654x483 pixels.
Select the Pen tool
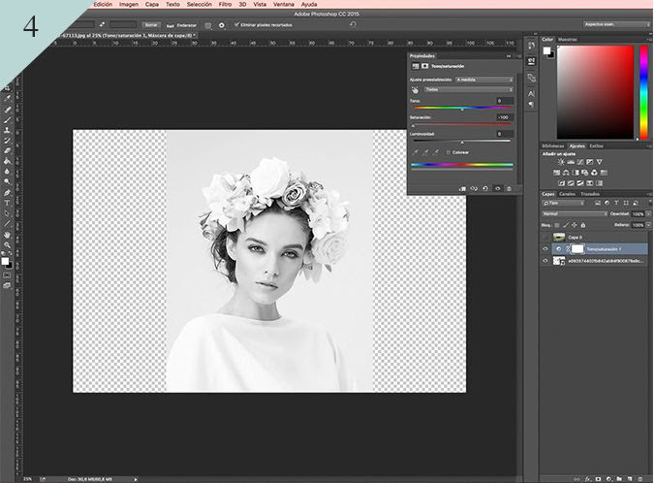tap(7, 192)
